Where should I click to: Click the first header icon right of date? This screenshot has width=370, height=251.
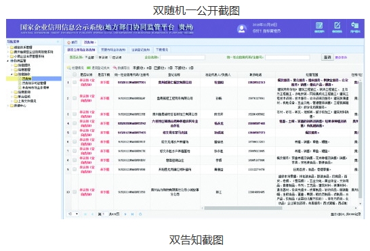click(319, 27)
